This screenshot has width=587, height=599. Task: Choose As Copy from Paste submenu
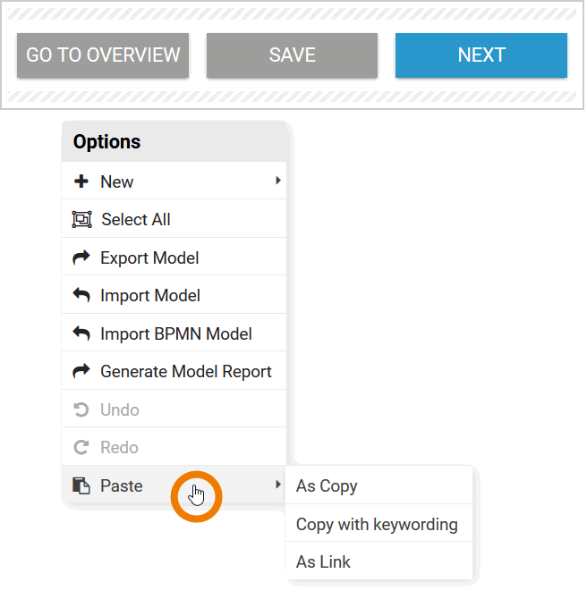coord(327,486)
